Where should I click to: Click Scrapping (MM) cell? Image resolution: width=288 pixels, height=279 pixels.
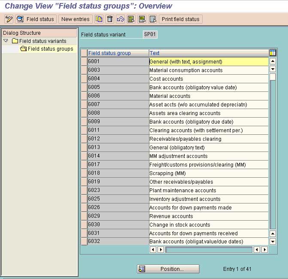(209, 173)
